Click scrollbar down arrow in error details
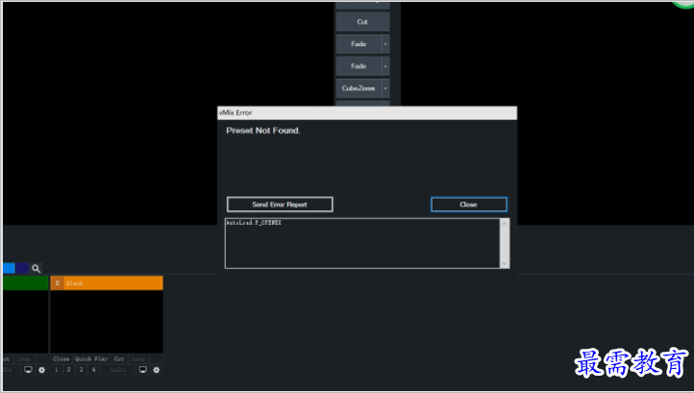 [x=505, y=263]
